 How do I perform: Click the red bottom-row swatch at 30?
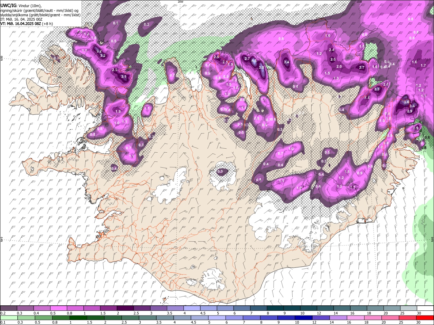pyautogui.click(x=425, y=318)
